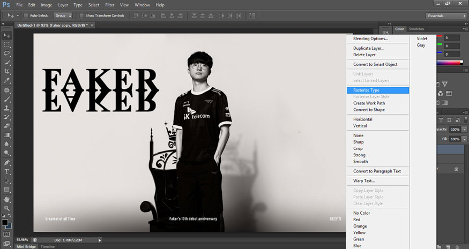This screenshot has height=249, width=469.
Task: Toggle the smart object layer filter
Action: 458,119
